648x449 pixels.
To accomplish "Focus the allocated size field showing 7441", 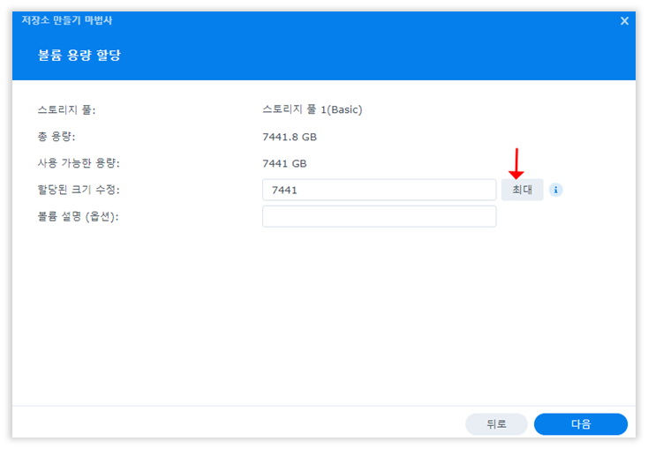I will 379,190.
